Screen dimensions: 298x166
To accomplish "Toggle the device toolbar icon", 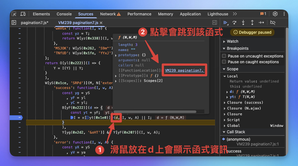I will [23, 14].
